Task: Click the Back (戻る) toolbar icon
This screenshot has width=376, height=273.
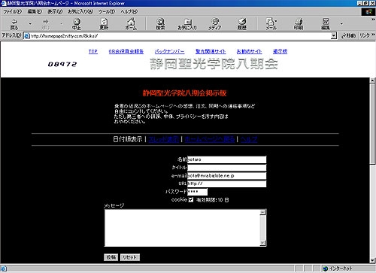Action: click(14, 24)
